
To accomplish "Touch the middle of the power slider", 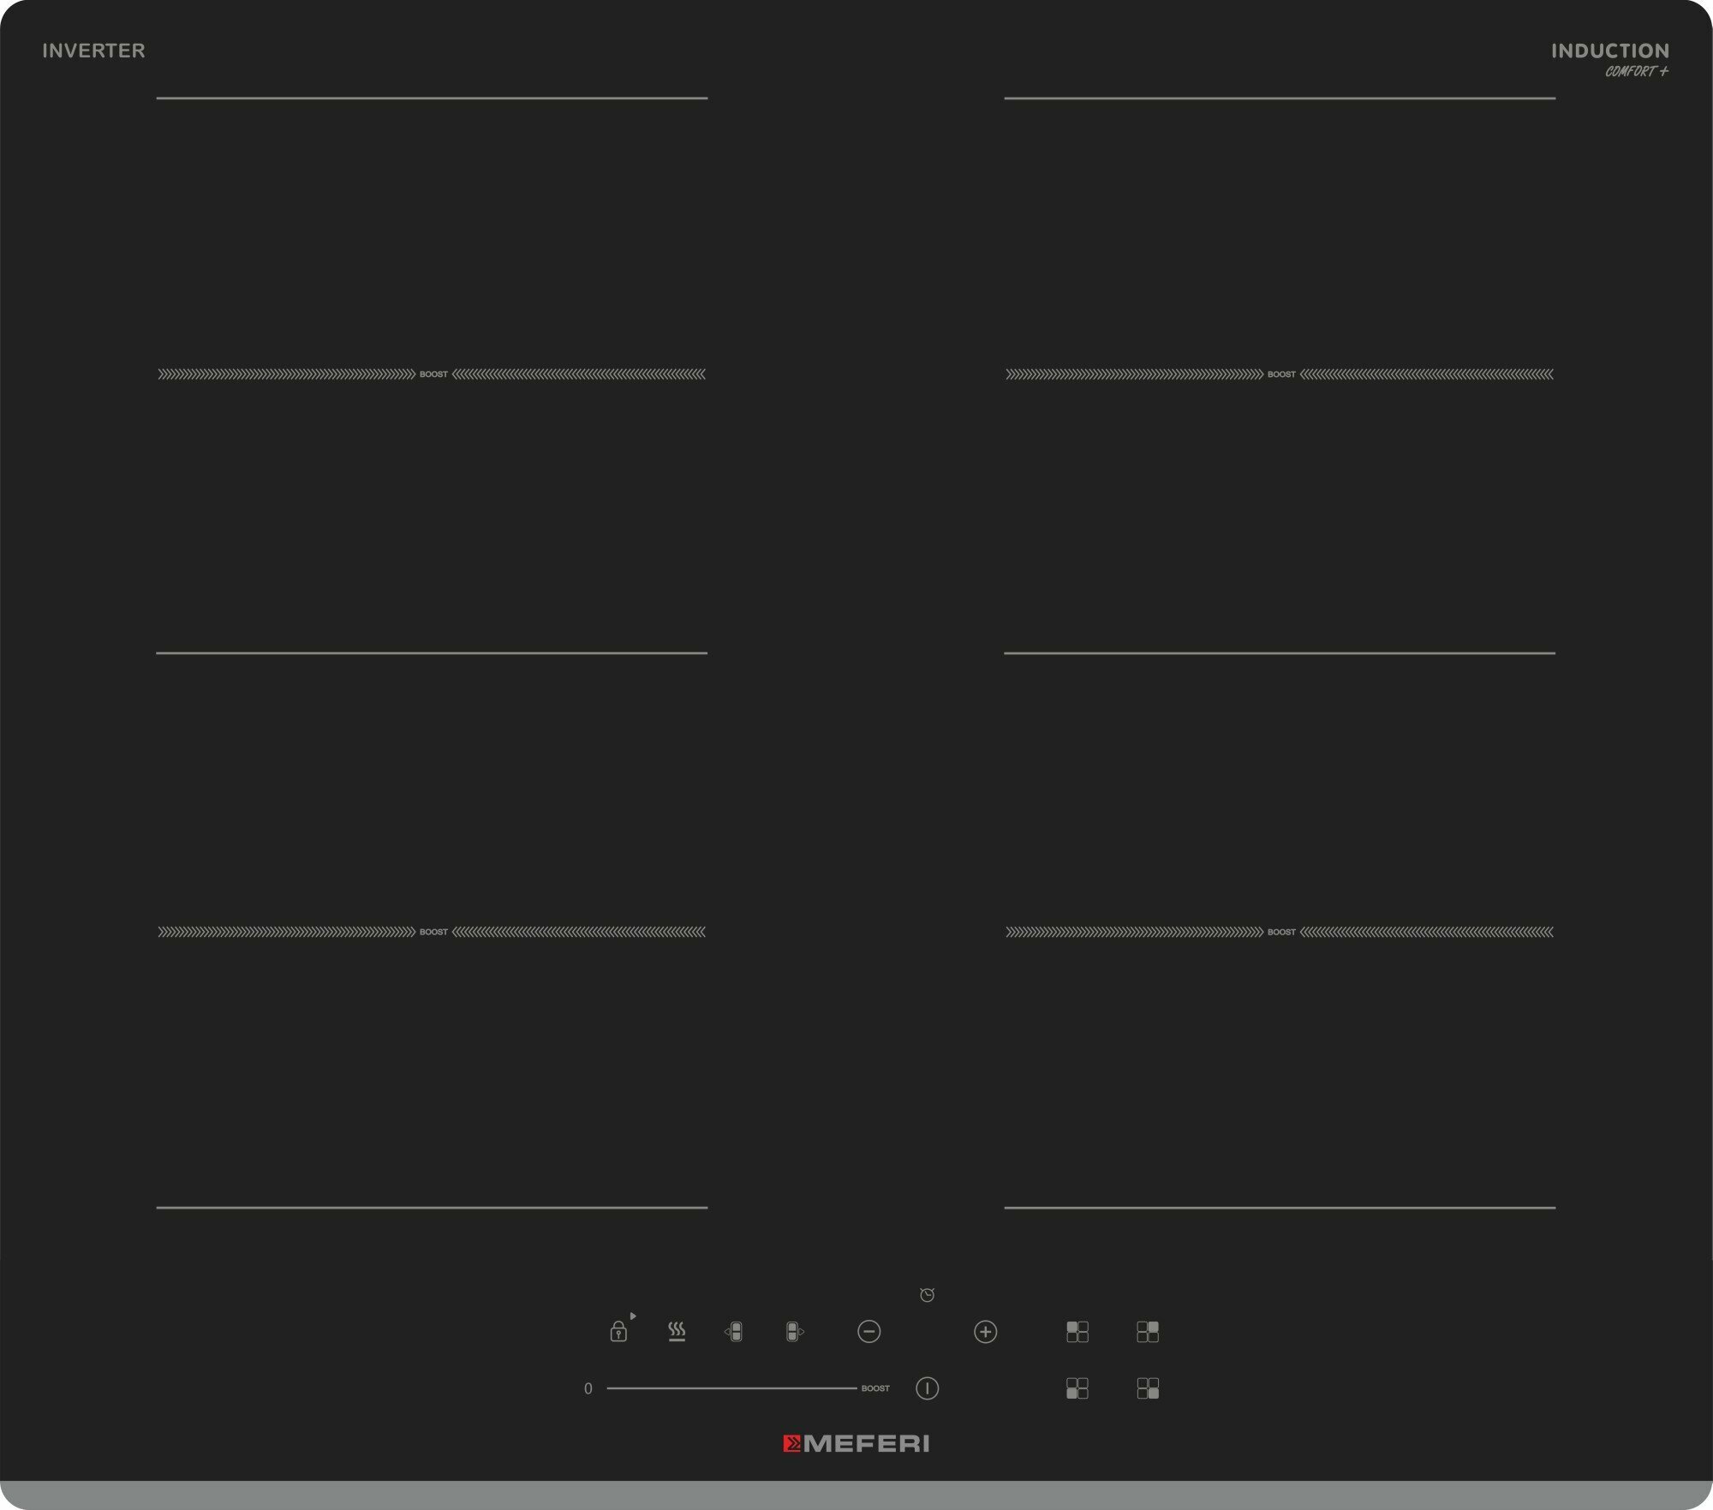I will [731, 1388].
